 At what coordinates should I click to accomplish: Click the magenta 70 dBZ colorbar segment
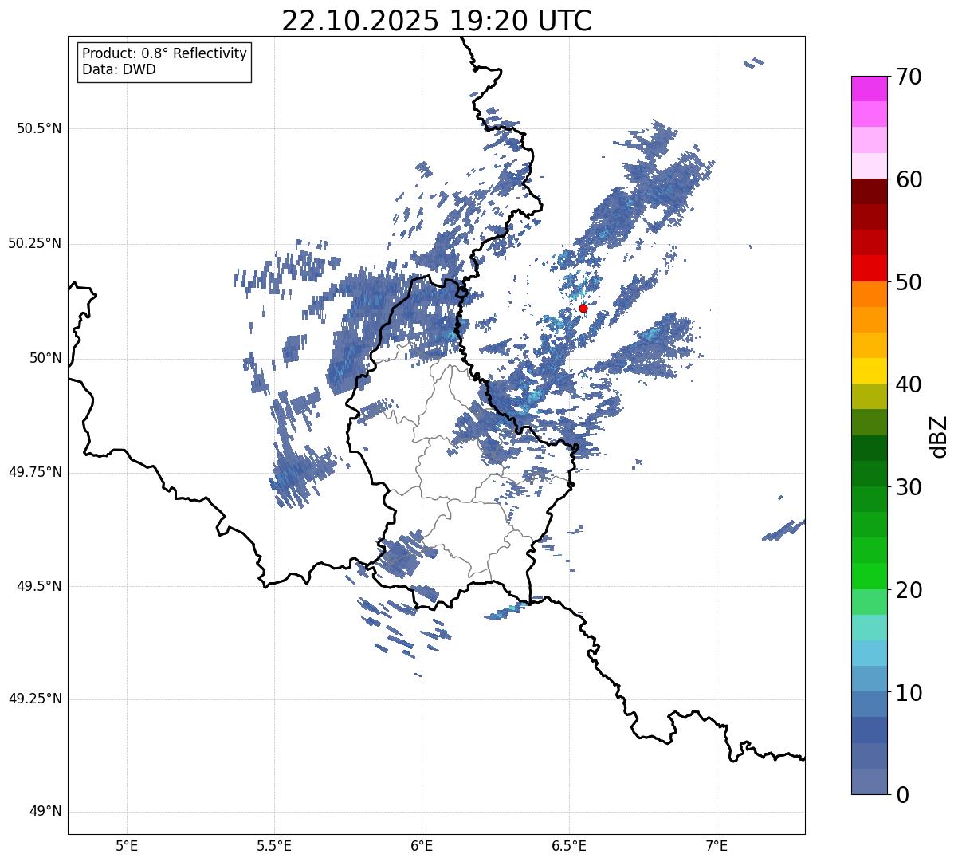click(869, 89)
